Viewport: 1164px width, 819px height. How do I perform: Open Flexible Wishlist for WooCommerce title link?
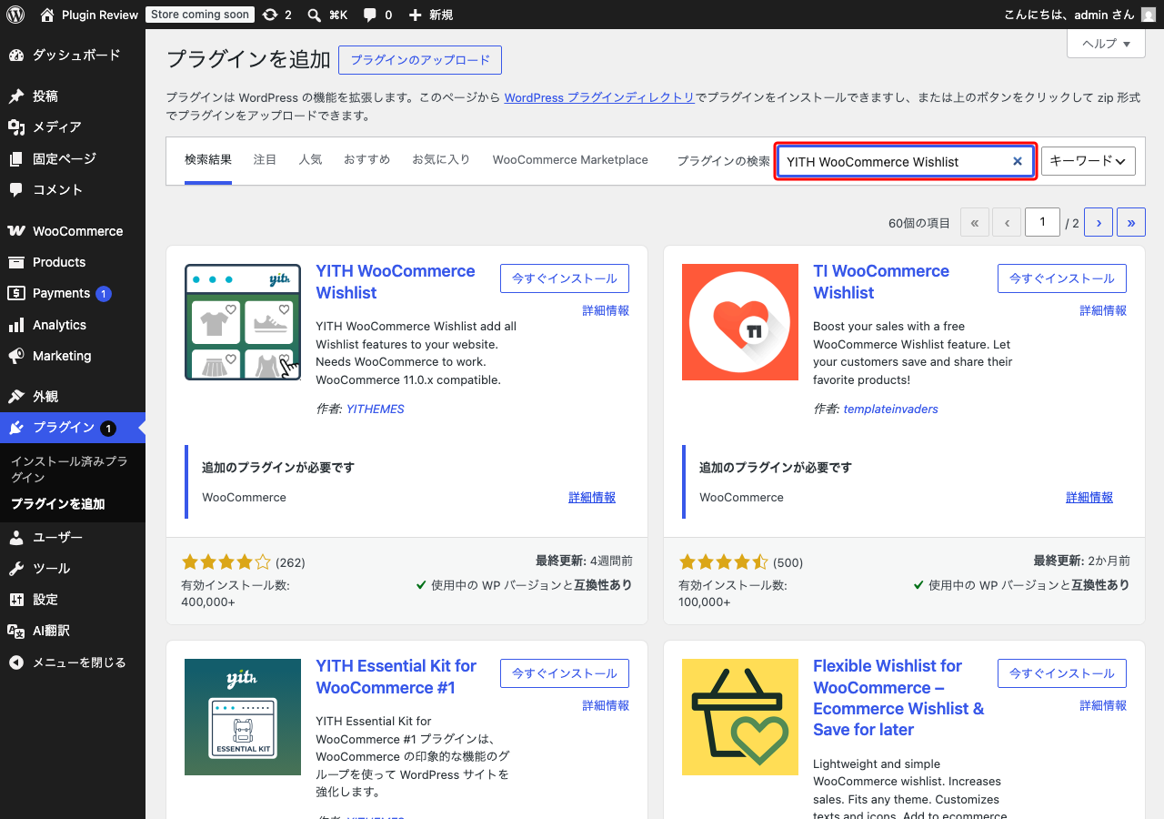pyautogui.click(x=898, y=698)
